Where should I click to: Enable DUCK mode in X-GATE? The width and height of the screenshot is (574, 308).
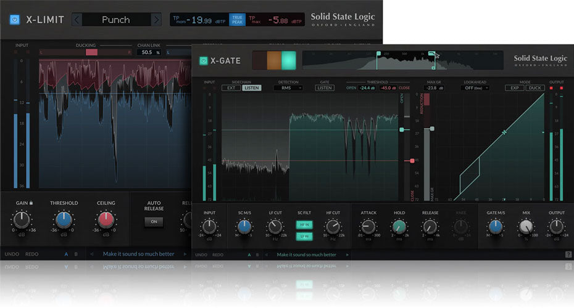pyautogui.click(x=535, y=88)
